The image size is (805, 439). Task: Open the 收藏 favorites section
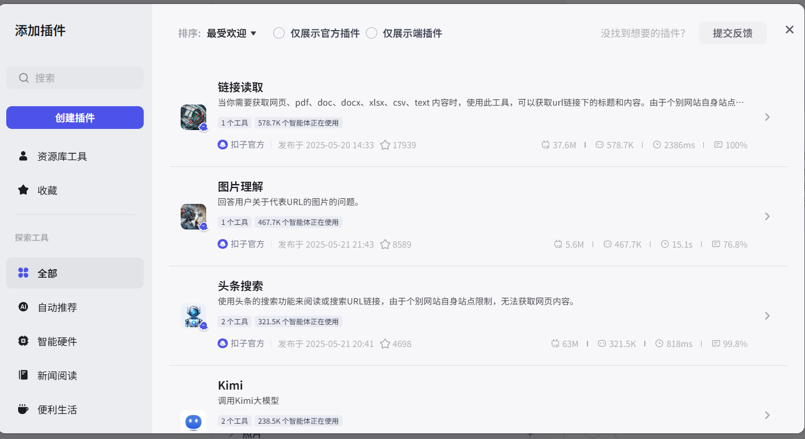pyautogui.click(x=47, y=190)
